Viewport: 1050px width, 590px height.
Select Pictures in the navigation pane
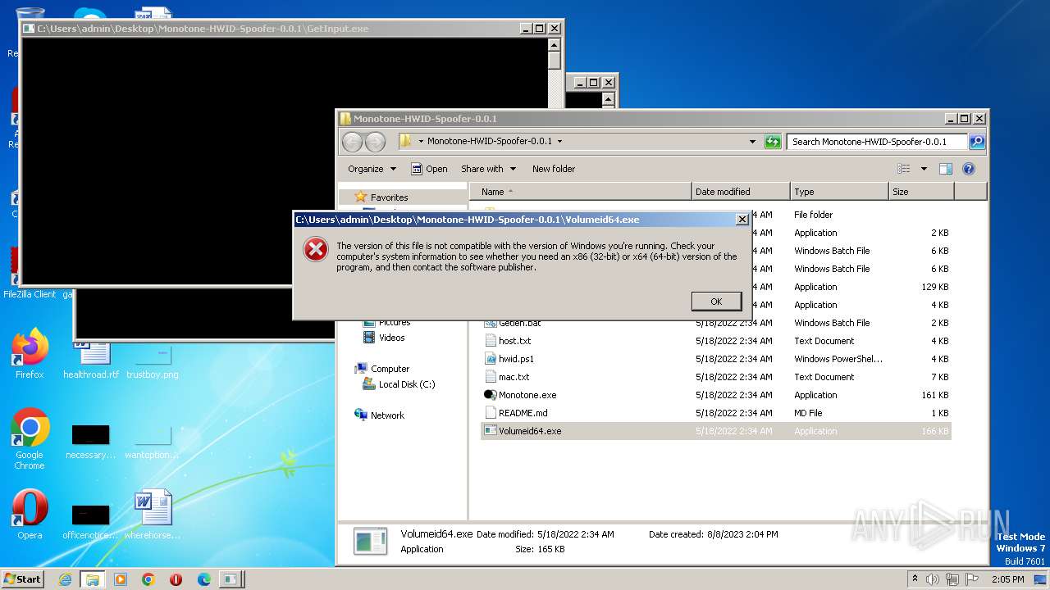(x=394, y=323)
